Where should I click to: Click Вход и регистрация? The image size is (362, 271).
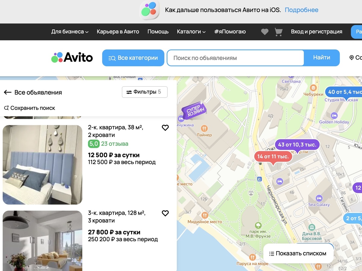(316, 32)
